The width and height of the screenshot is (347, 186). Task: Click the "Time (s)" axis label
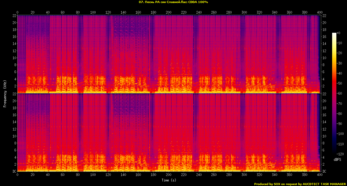coord(169,180)
